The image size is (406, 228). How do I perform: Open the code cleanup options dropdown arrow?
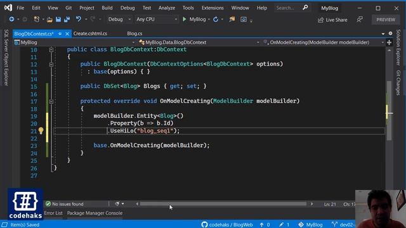pyautogui.click(x=122, y=204)
